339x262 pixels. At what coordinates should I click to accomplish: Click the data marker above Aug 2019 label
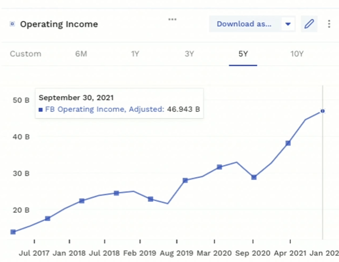point(185,181)
